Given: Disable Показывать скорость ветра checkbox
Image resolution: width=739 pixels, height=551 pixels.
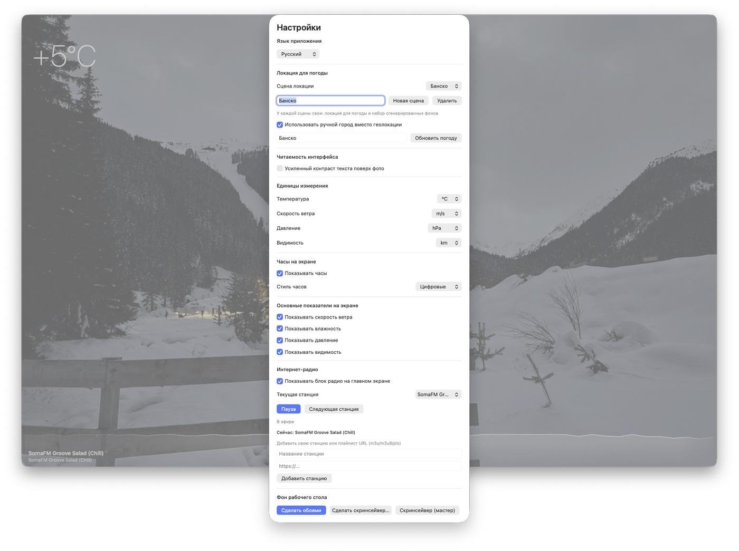Looking at the screenshot, I should pos(280,317).
